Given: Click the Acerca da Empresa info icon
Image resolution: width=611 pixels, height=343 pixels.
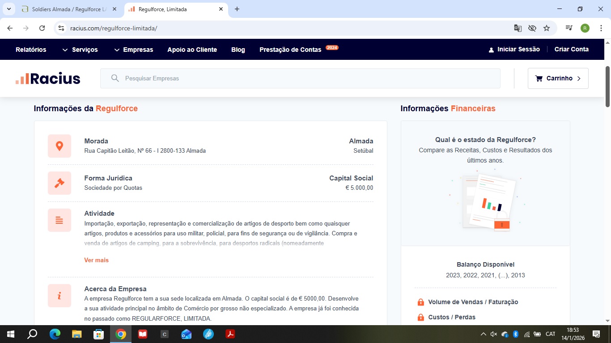Looking at the screenshot, I should click(59, 296).
